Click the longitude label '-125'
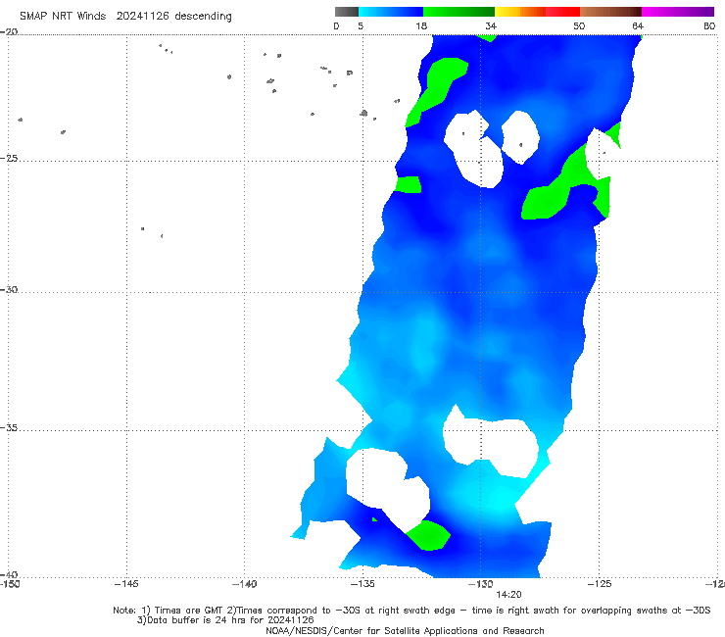 pyautogui.click(x=600, y=584)
